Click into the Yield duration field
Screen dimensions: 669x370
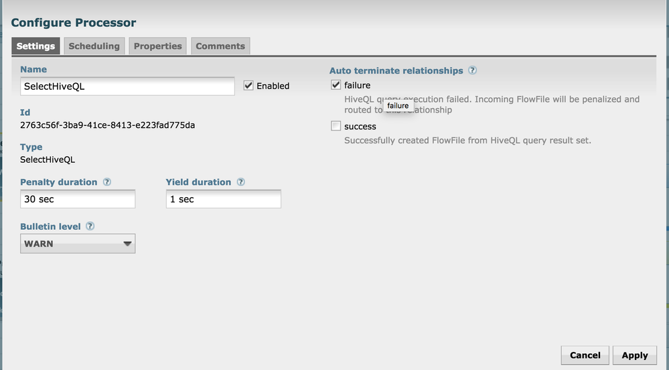click(x=223, y=200)
